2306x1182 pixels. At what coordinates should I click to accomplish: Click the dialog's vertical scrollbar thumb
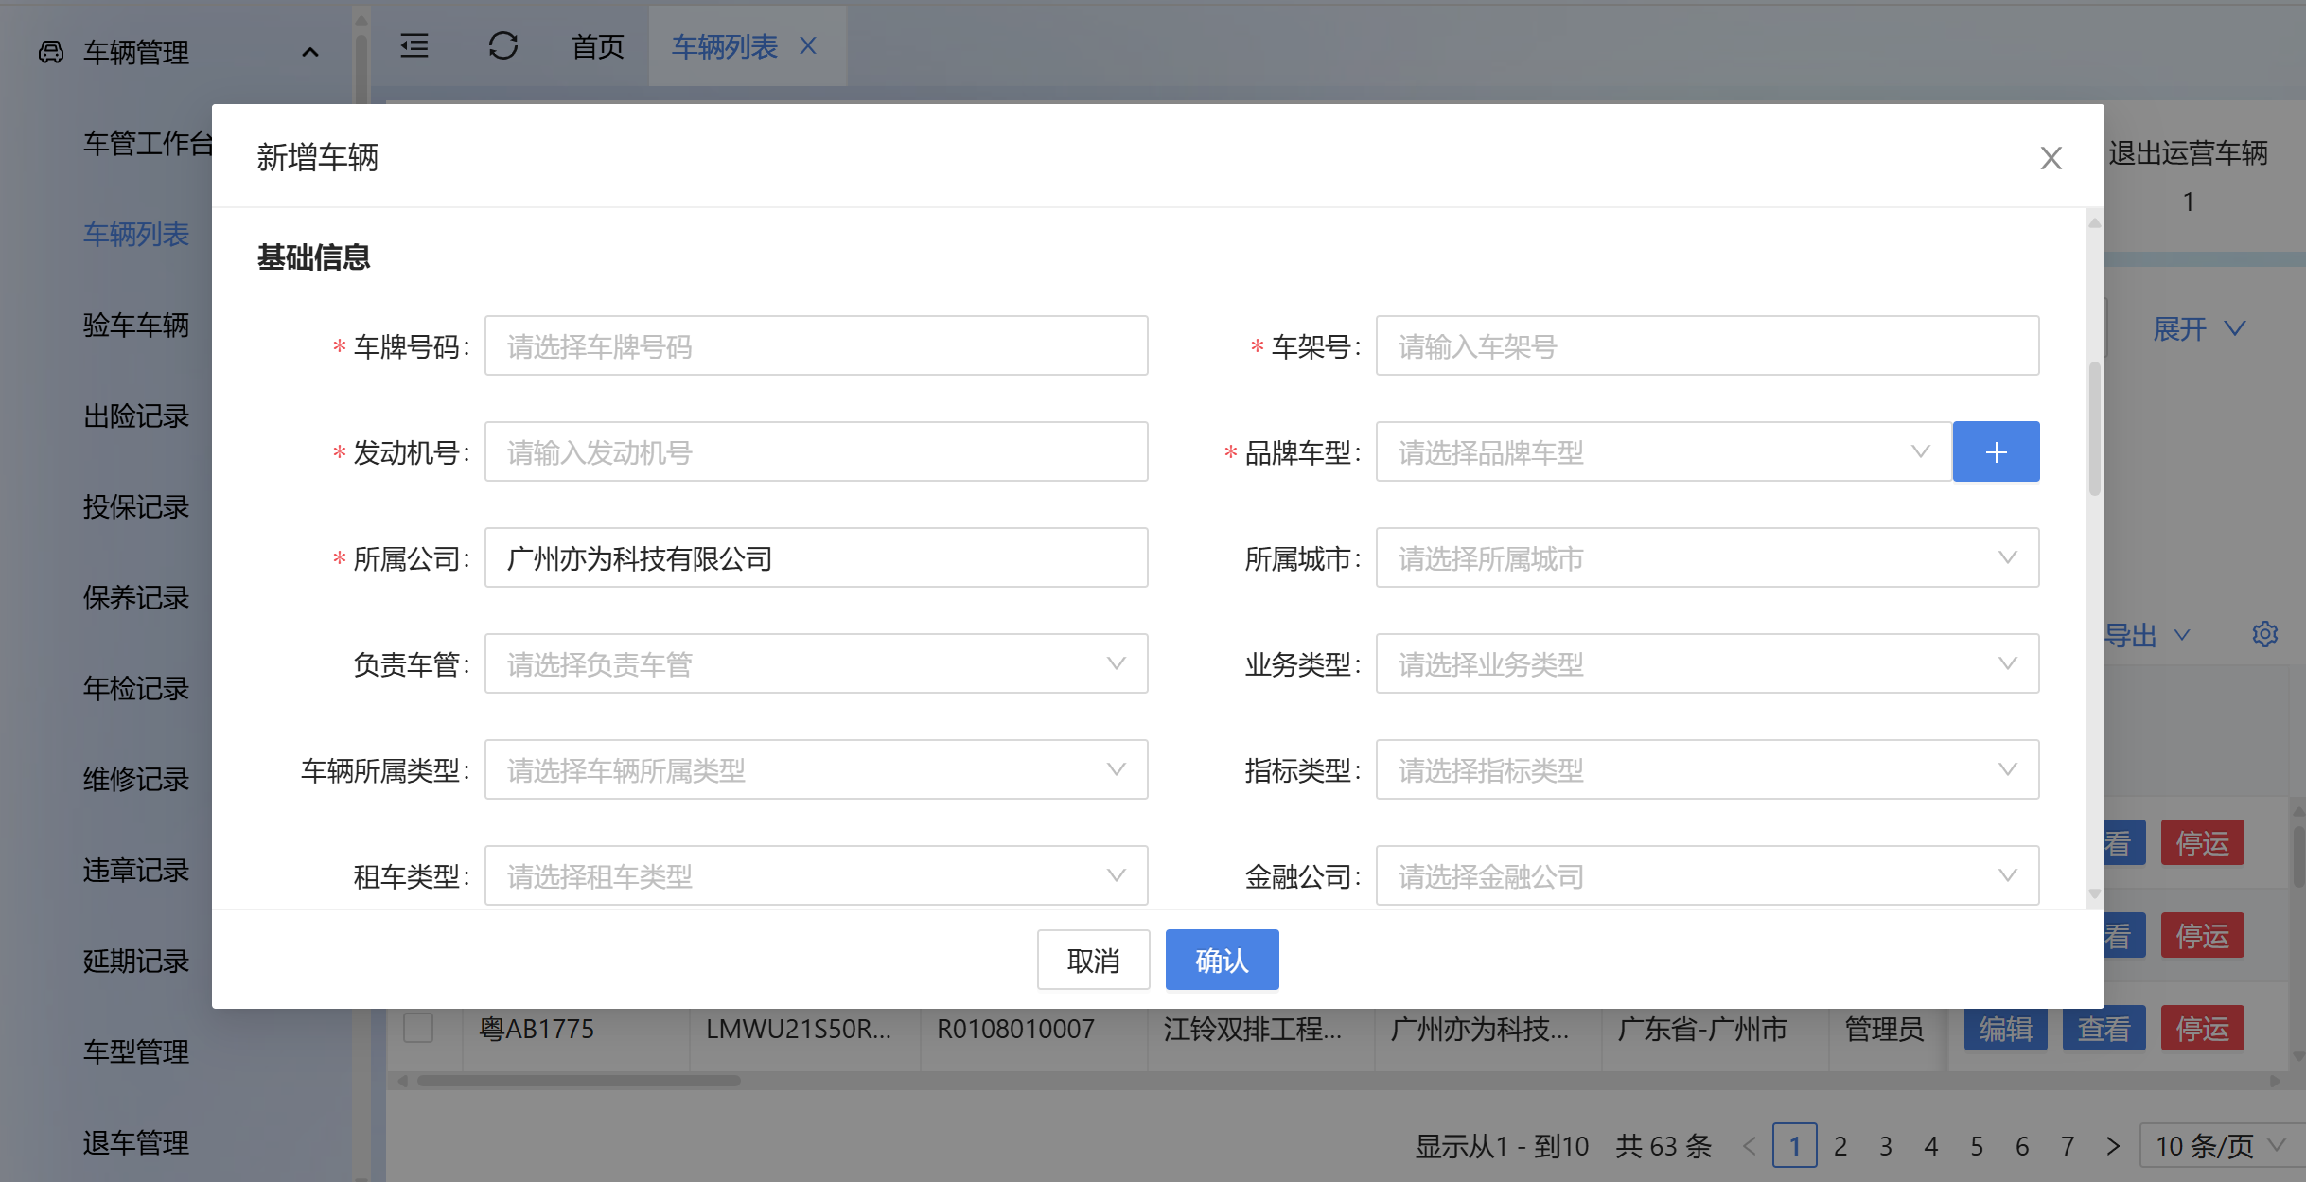click(2094, 426)
